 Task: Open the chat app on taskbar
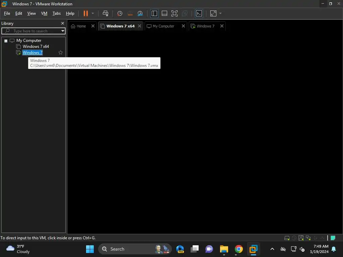pyautogui.click(x=209, y=249)
